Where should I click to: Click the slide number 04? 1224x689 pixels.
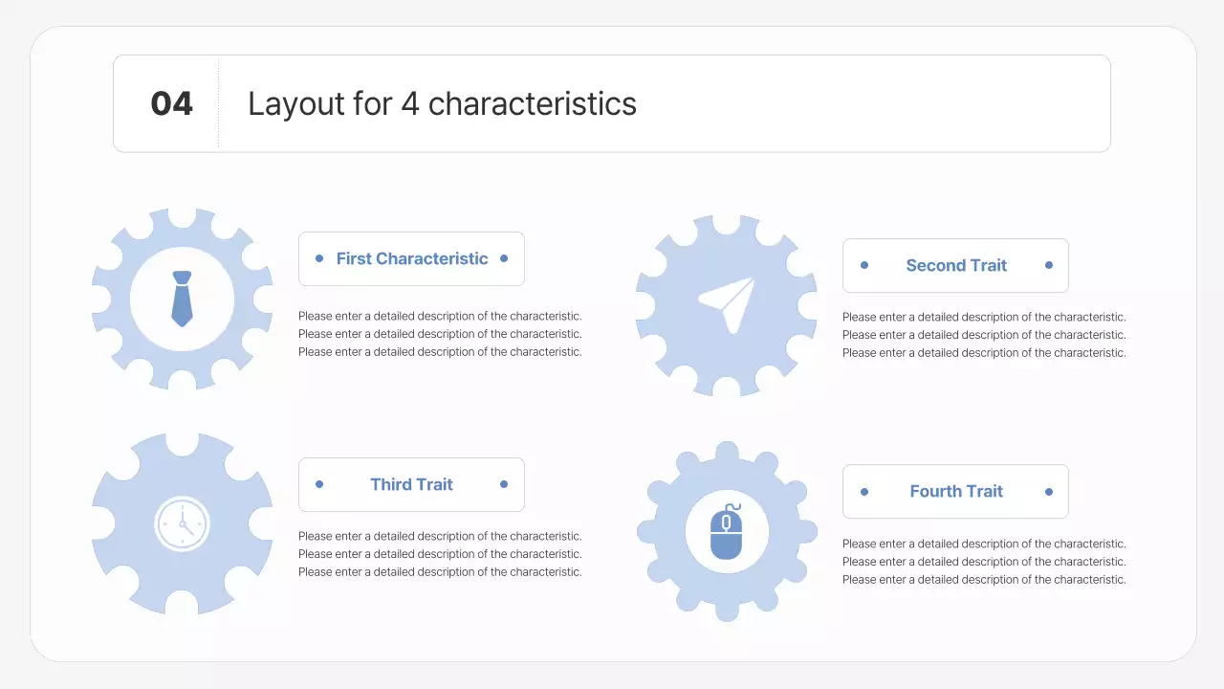tap(172, 103)
